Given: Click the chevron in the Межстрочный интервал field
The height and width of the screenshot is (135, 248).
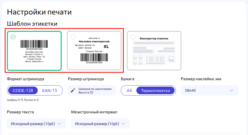Looking at the screenshot, I should [123, 124].
